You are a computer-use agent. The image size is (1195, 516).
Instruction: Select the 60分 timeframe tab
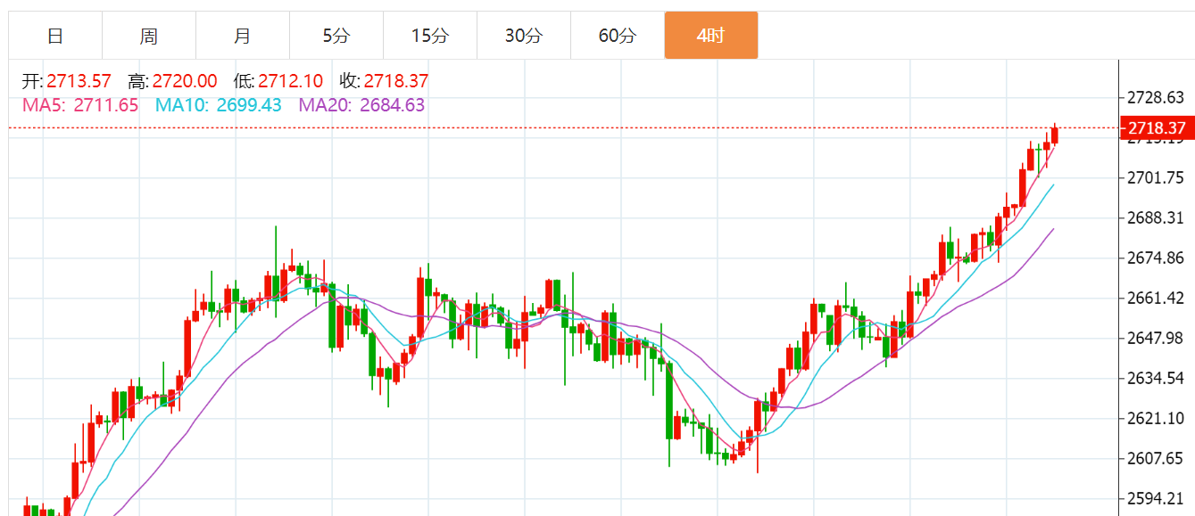(x=618, y=36)
